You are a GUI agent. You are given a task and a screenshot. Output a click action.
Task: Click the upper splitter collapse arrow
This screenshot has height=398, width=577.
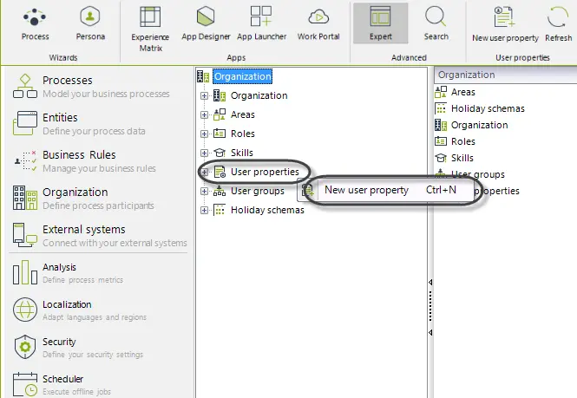(x=430, y=282)
